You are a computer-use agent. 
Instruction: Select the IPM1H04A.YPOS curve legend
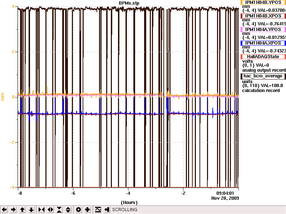click(263, 30)
